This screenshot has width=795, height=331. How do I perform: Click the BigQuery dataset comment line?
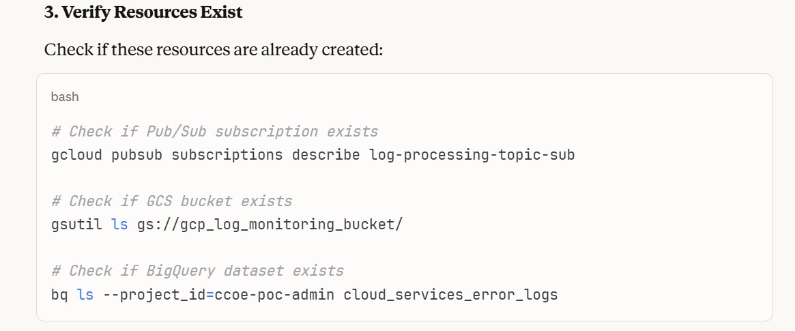[x=197, y=271]
